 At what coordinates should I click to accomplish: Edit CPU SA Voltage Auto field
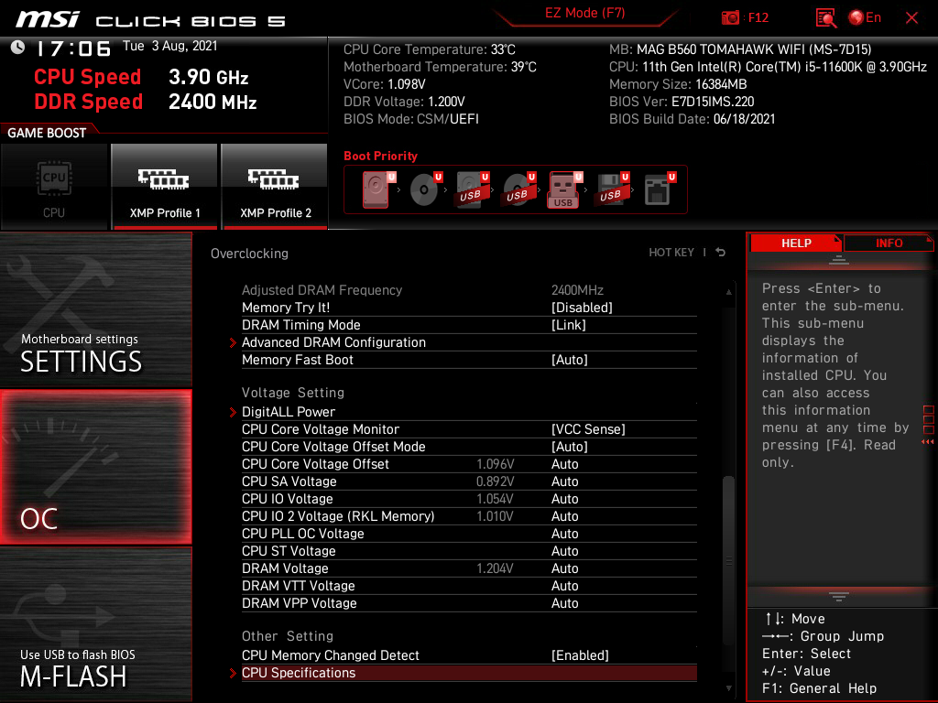[x=564, y=481]
